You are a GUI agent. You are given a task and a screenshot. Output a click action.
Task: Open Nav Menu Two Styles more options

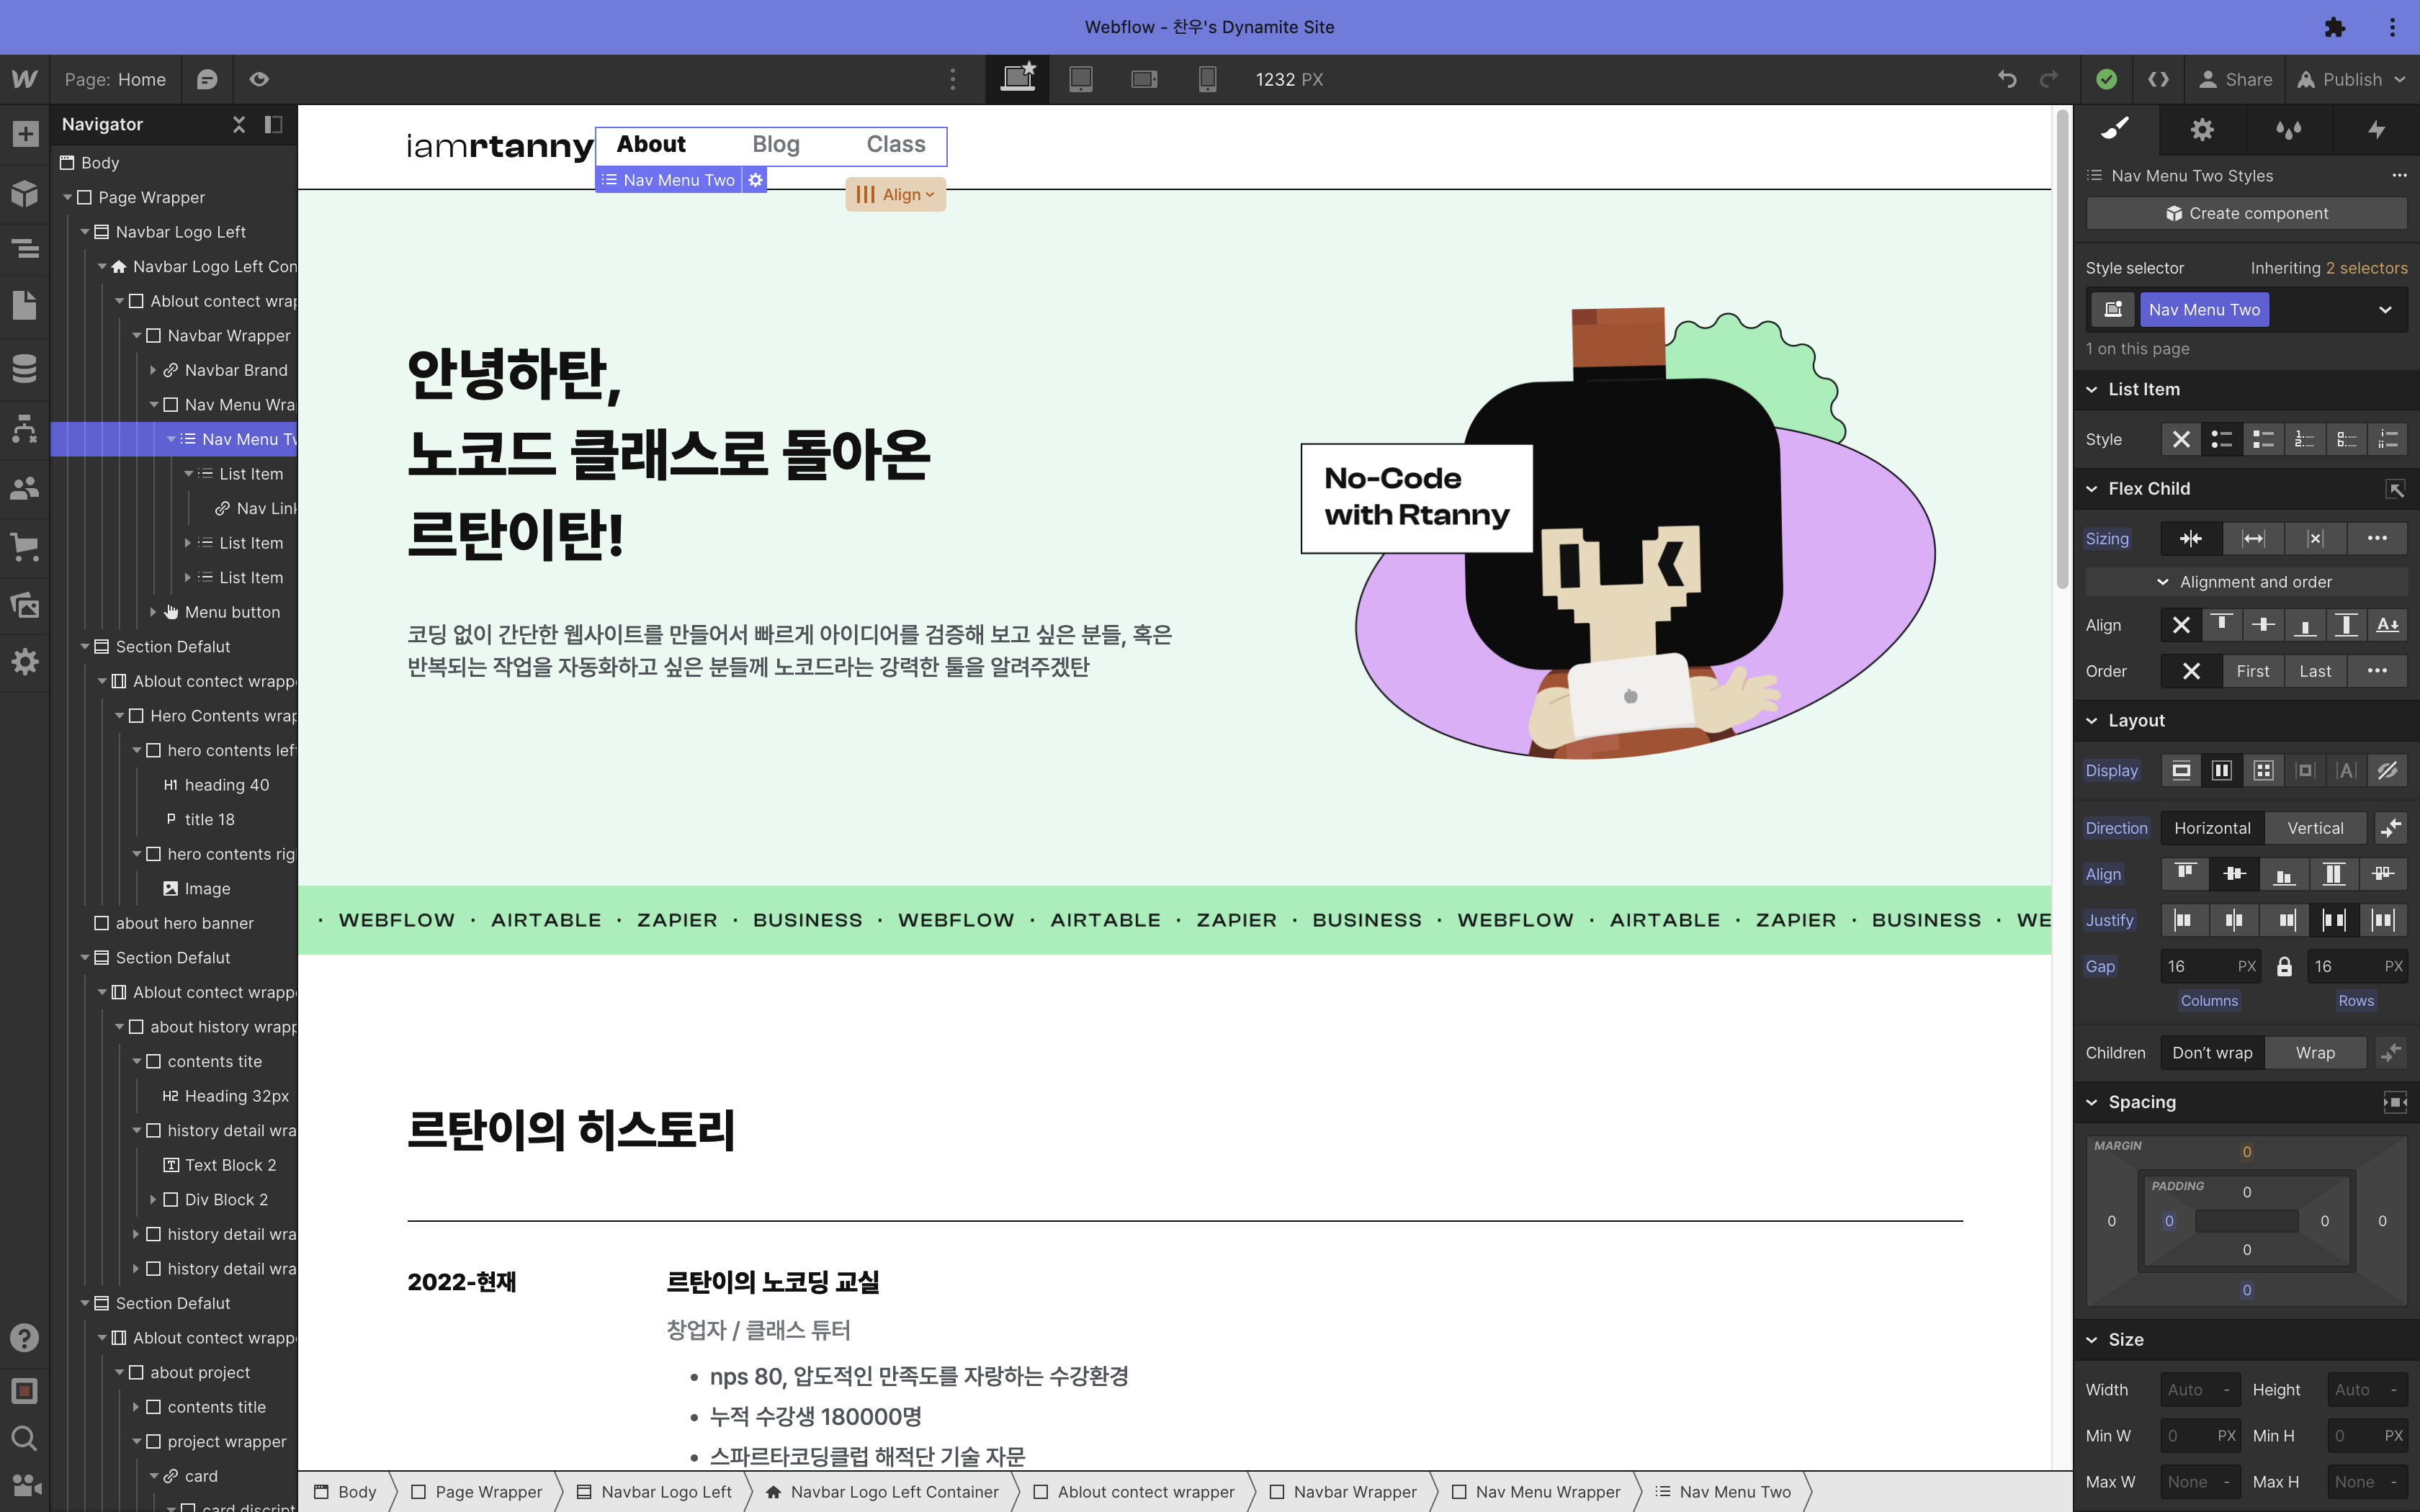point(2398,175)
